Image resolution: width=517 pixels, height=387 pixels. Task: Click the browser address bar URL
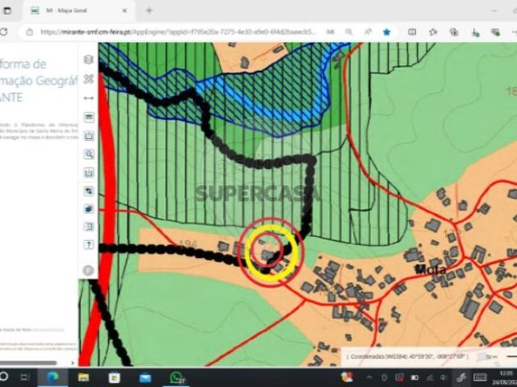tap(178, 32)
